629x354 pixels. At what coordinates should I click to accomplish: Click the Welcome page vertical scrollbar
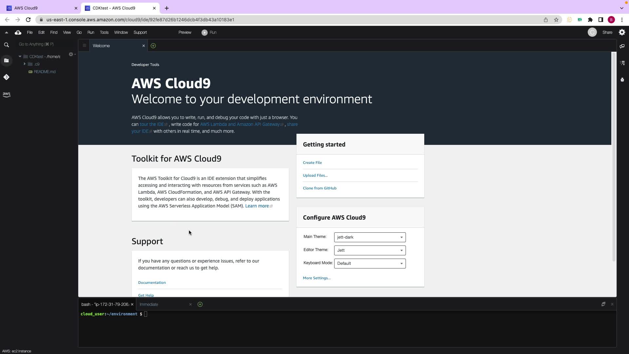click(614, 157)
